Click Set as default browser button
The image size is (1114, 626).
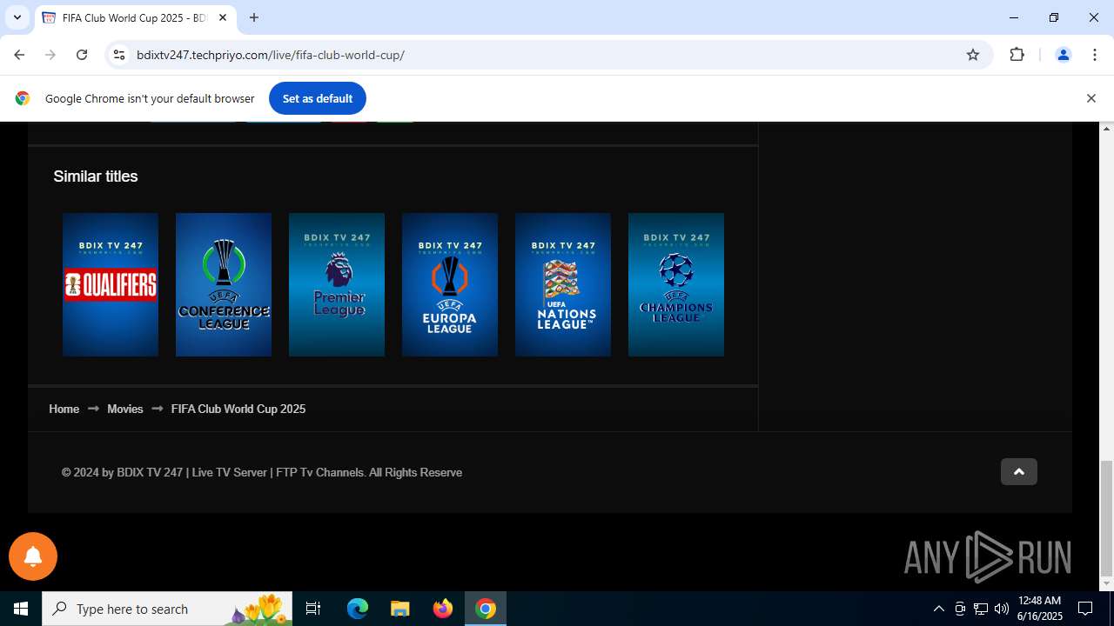[x=318, y=98]
